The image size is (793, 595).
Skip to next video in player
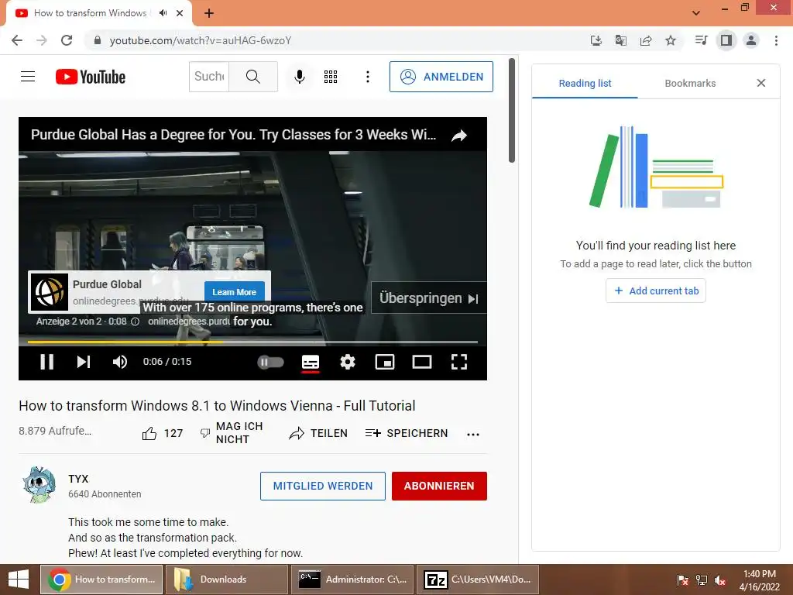(84, 362)
